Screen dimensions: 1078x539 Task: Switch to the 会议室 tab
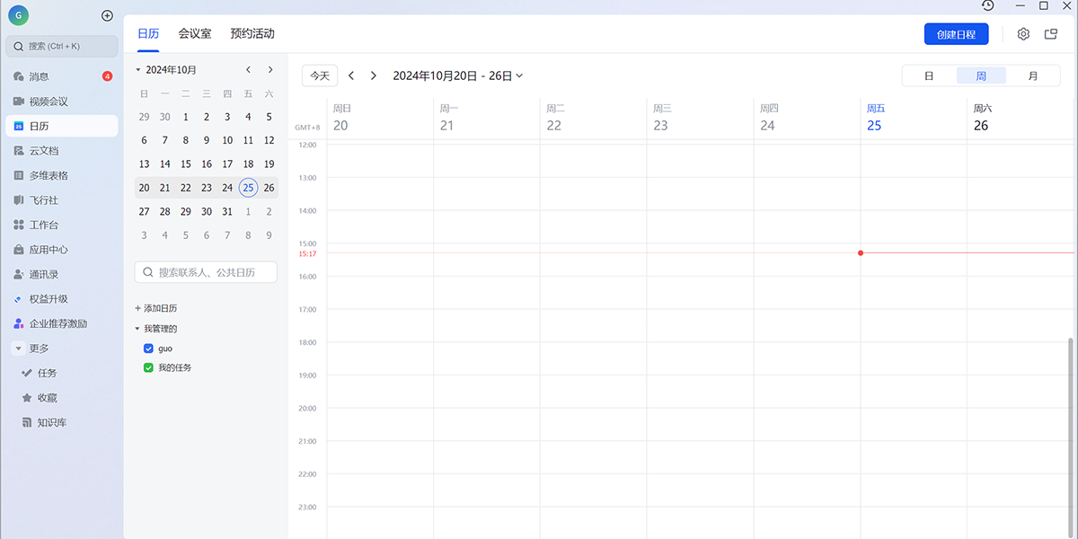click(195, 34)
